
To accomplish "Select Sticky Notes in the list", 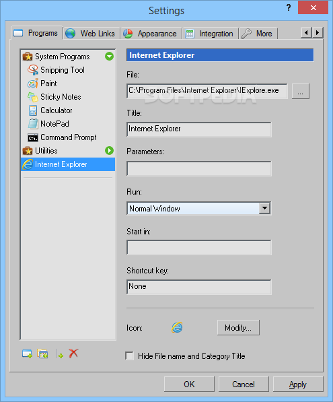I will pyautogui.click(x=61, y=97).
